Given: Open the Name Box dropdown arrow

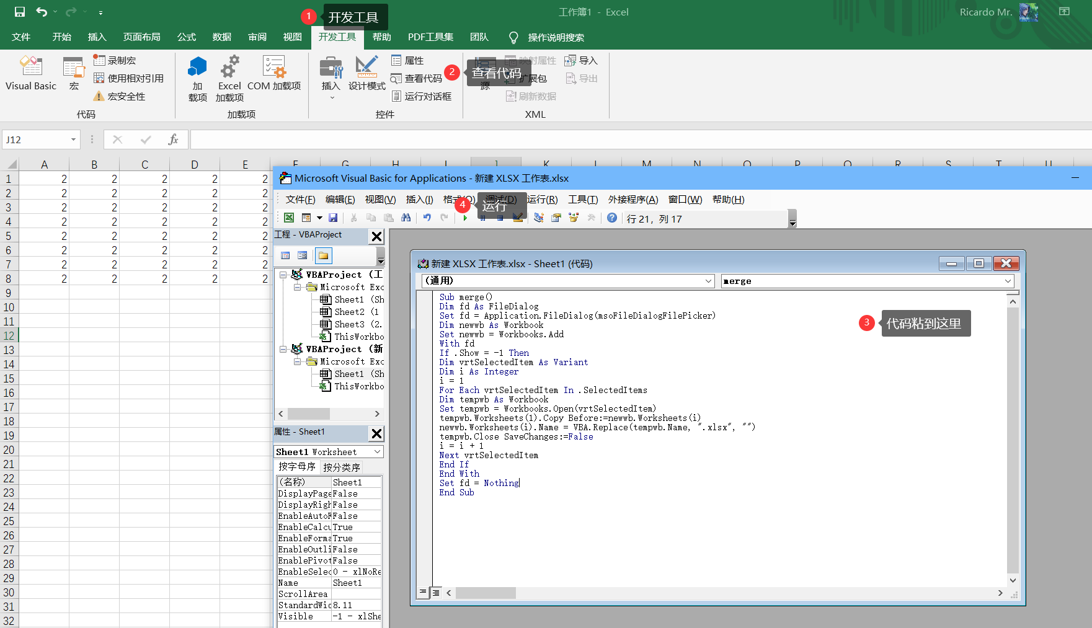Looking at the screenshot, I should pos(73,139).
